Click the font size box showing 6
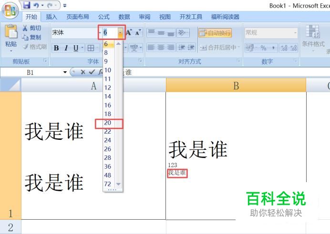Viewport: 330px width, 234px height. click(x=110, y=32)
